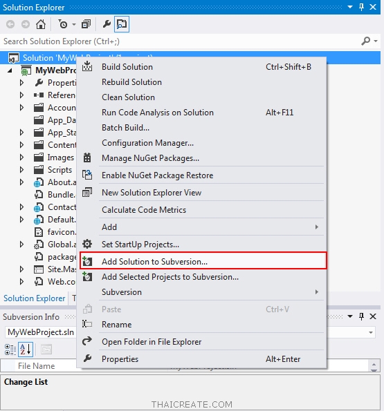The height and width of the screenshot is (411, 384).
Task: Click the Categorized view icon in Subversion Info
Action: click(x=10, y=350)
